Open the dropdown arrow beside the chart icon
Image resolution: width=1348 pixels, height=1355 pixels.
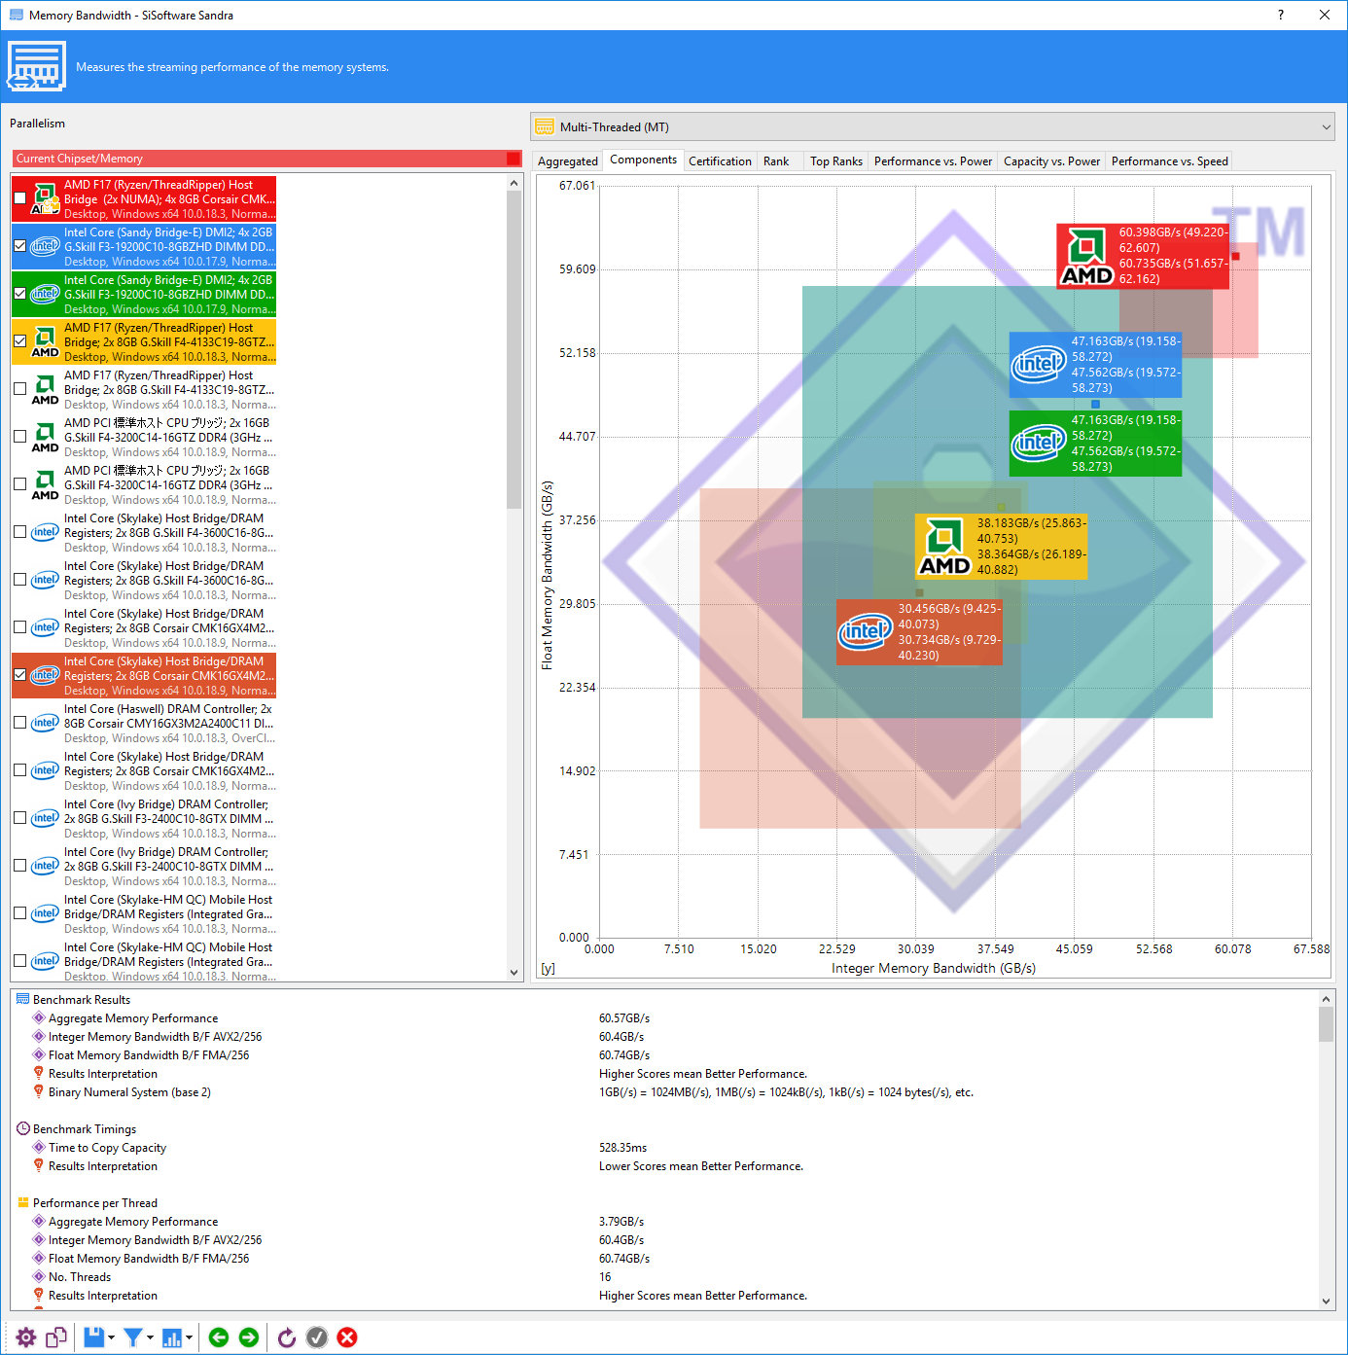189,1337
